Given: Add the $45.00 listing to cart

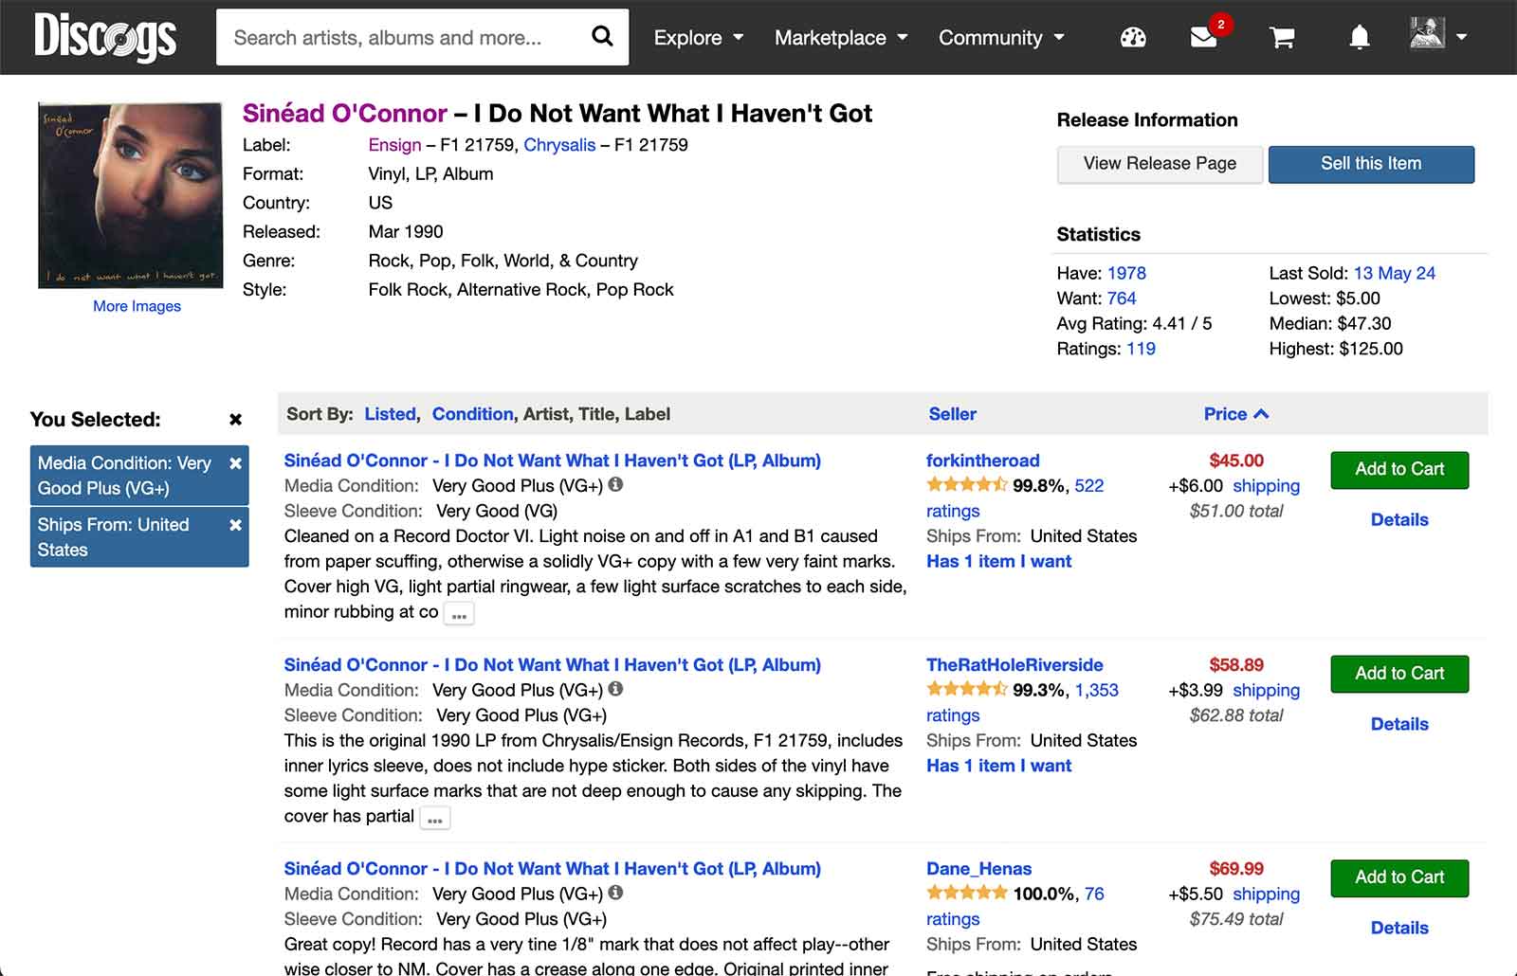Looking at the screenshot, I should [x=1398, y=470].
